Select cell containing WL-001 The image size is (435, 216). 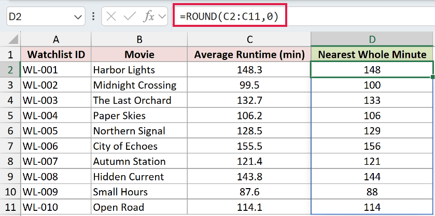point(56,70)
